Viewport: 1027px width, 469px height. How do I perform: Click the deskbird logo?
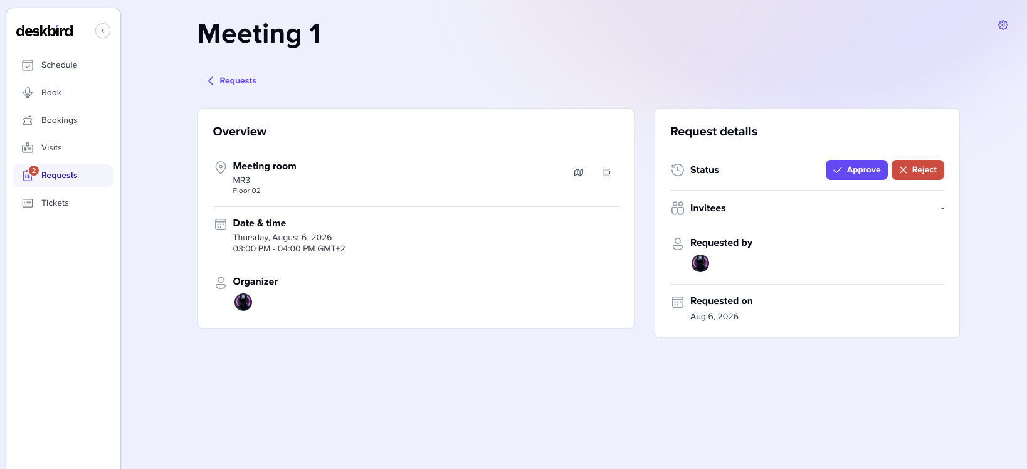coord(45,31)
